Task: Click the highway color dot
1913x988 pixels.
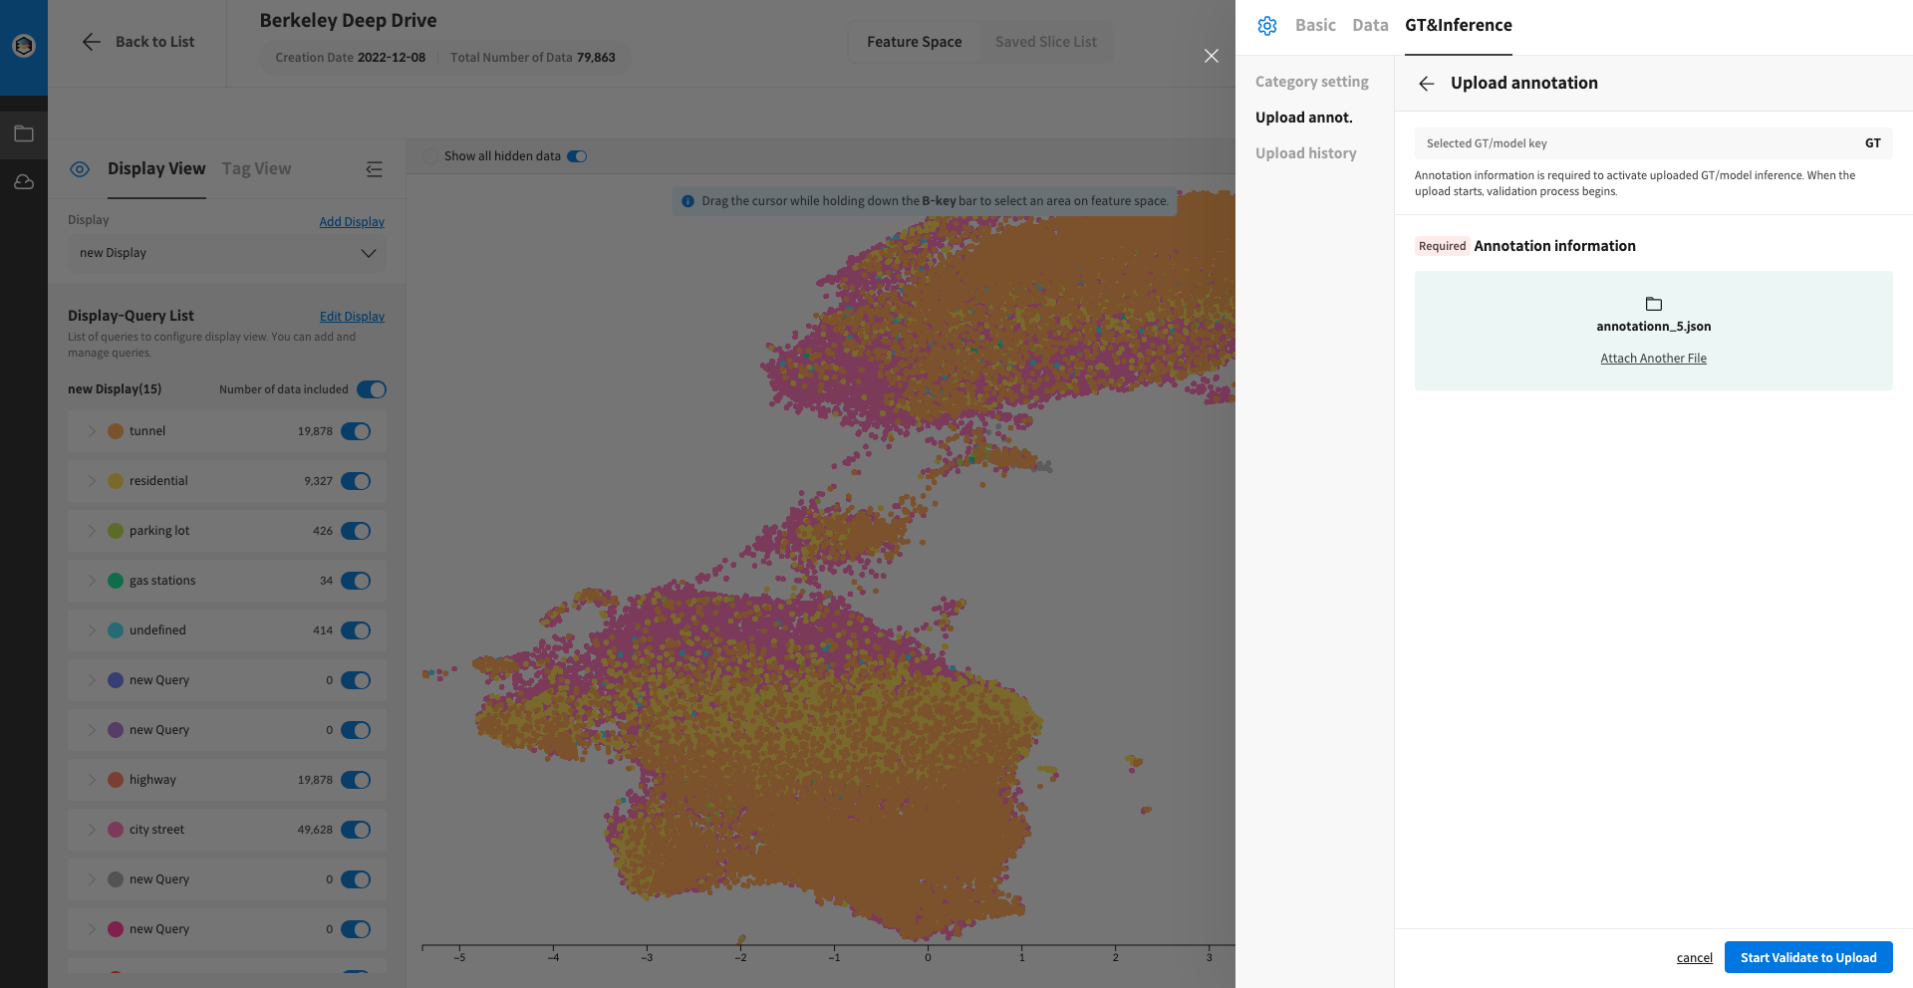Action: 116,780
